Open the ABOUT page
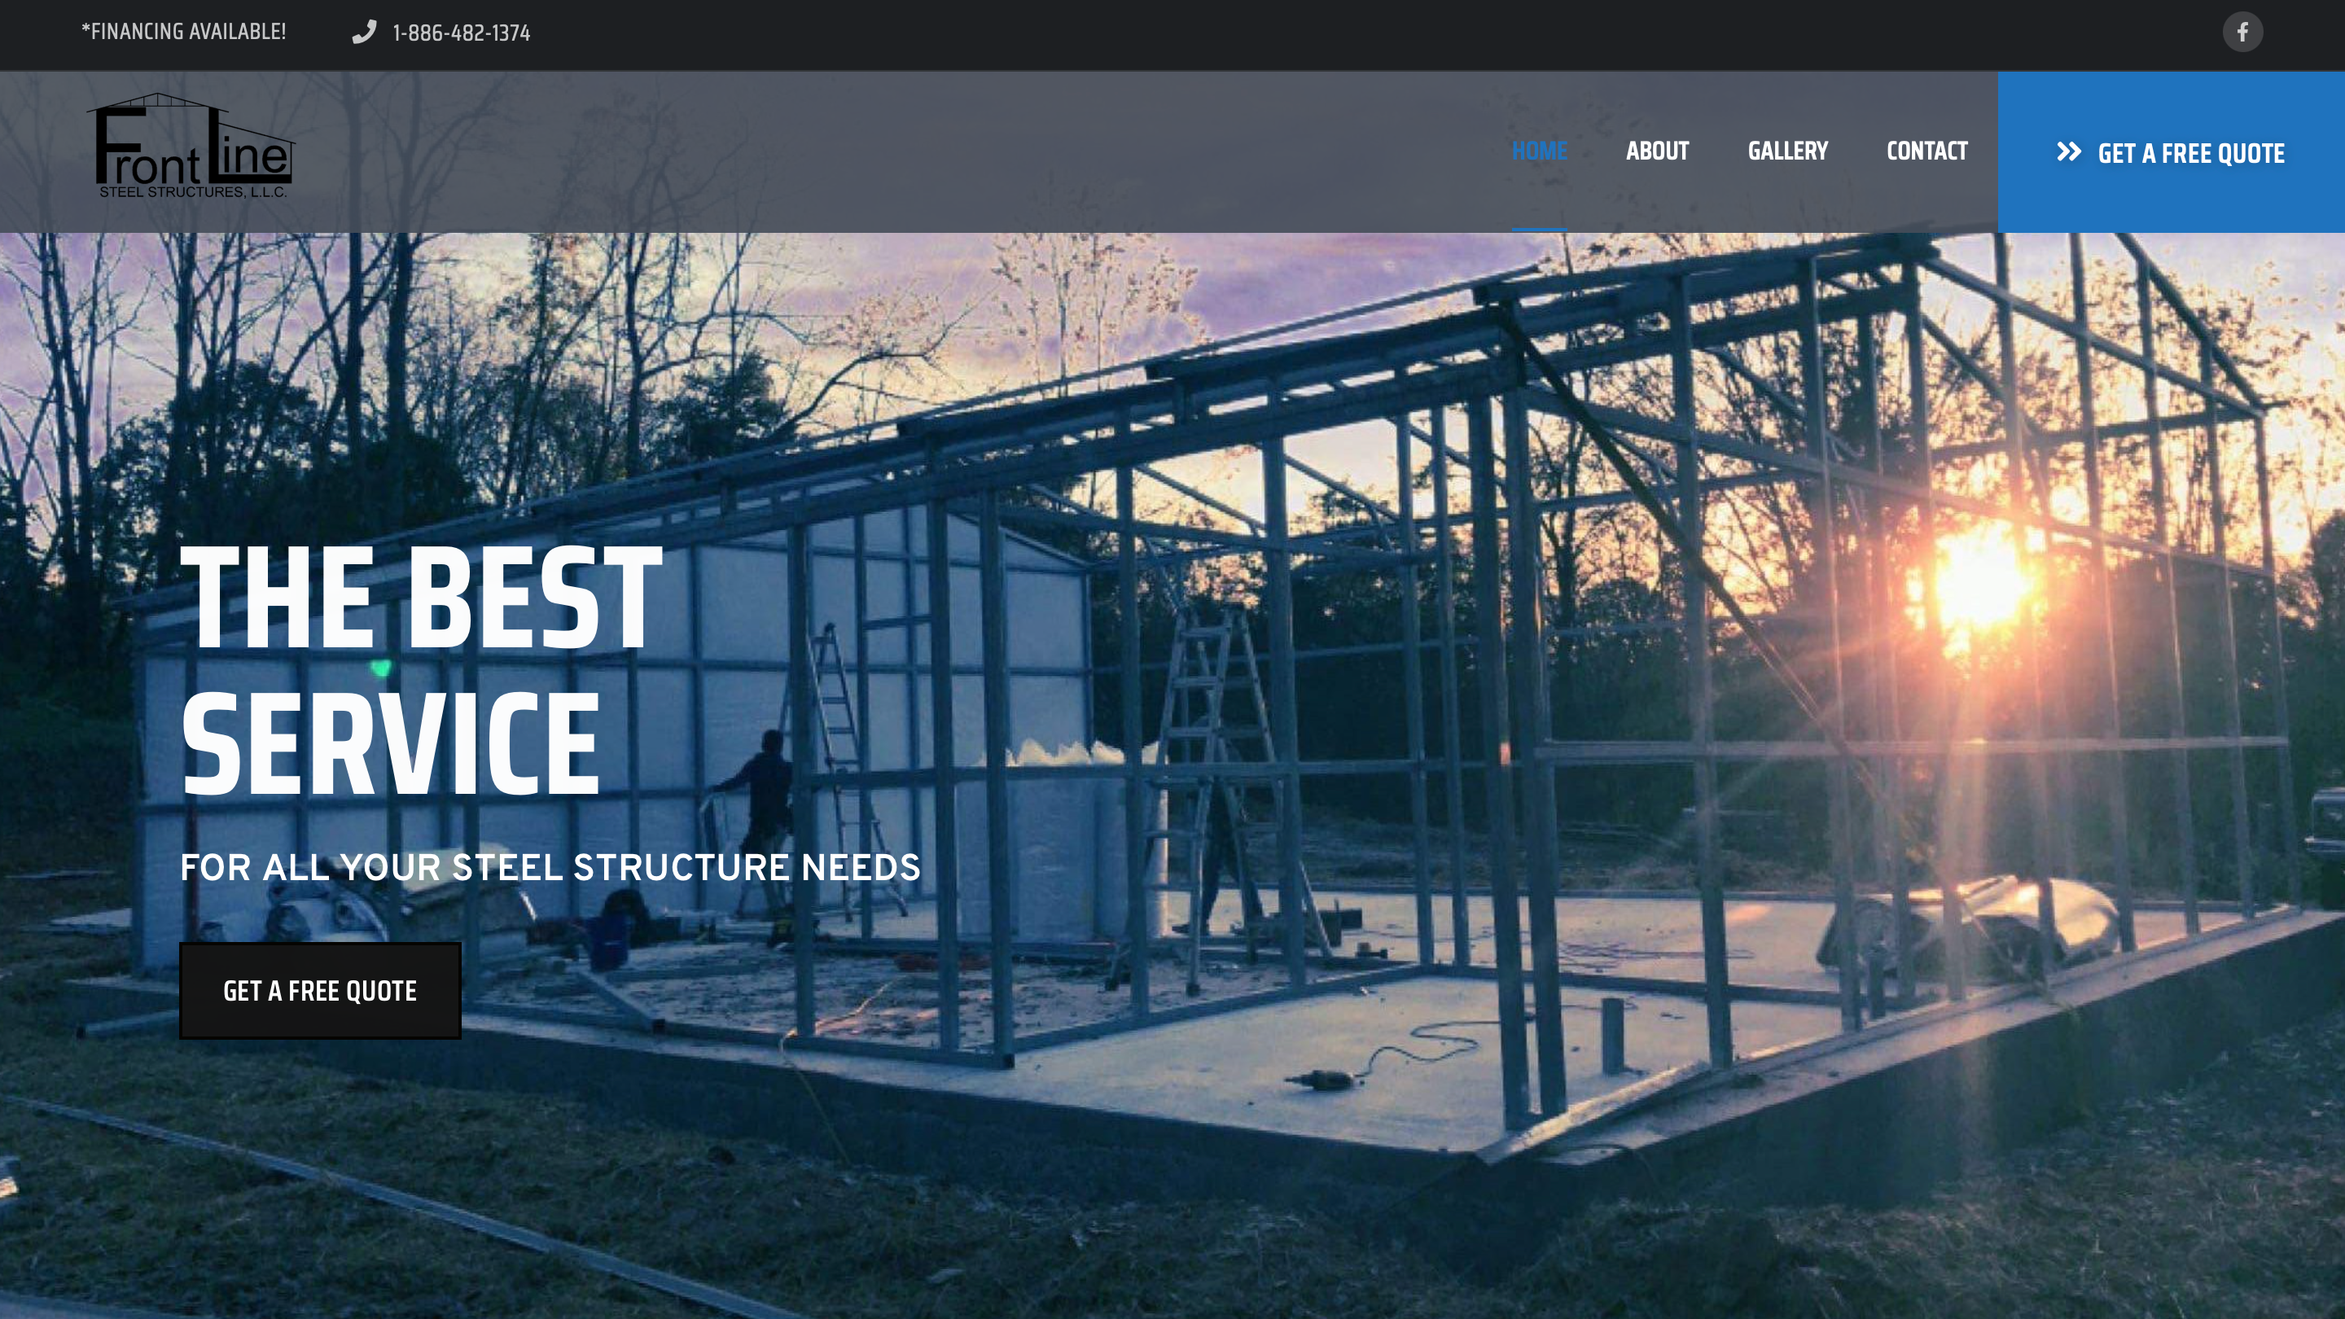 (1657, 151)
